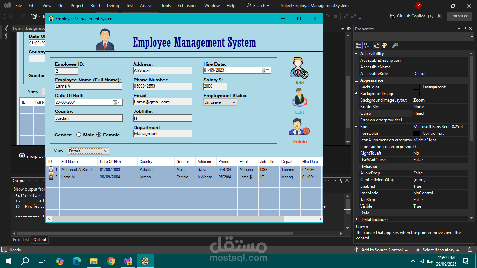This screenshot has height=268, width=477.
Task: Open the View Details combo box
Action: [x=105, y=151]
